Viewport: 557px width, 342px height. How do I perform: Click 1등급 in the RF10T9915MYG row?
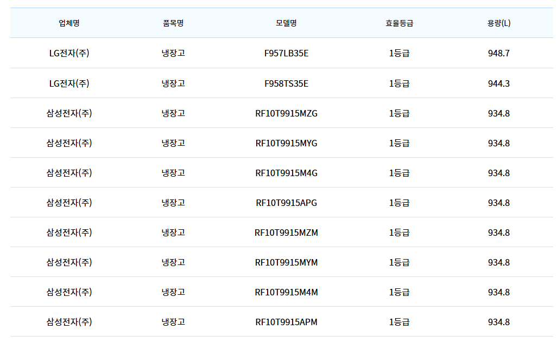(399, 143)
